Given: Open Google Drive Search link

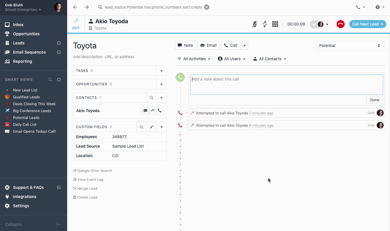Looking at the screenshot, I should (92, 171).
